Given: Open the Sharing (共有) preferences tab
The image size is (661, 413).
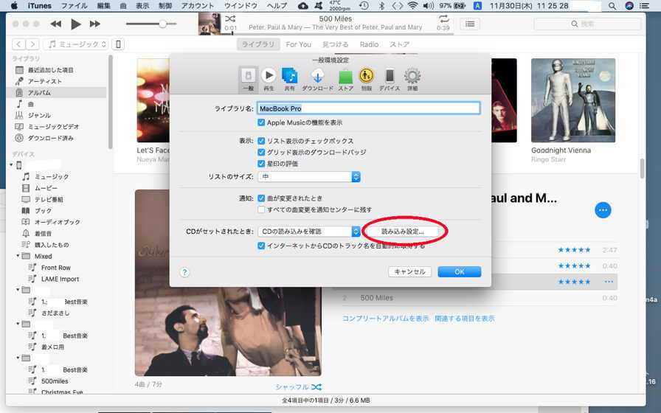Looking at the screenshot, I should 290,79.
